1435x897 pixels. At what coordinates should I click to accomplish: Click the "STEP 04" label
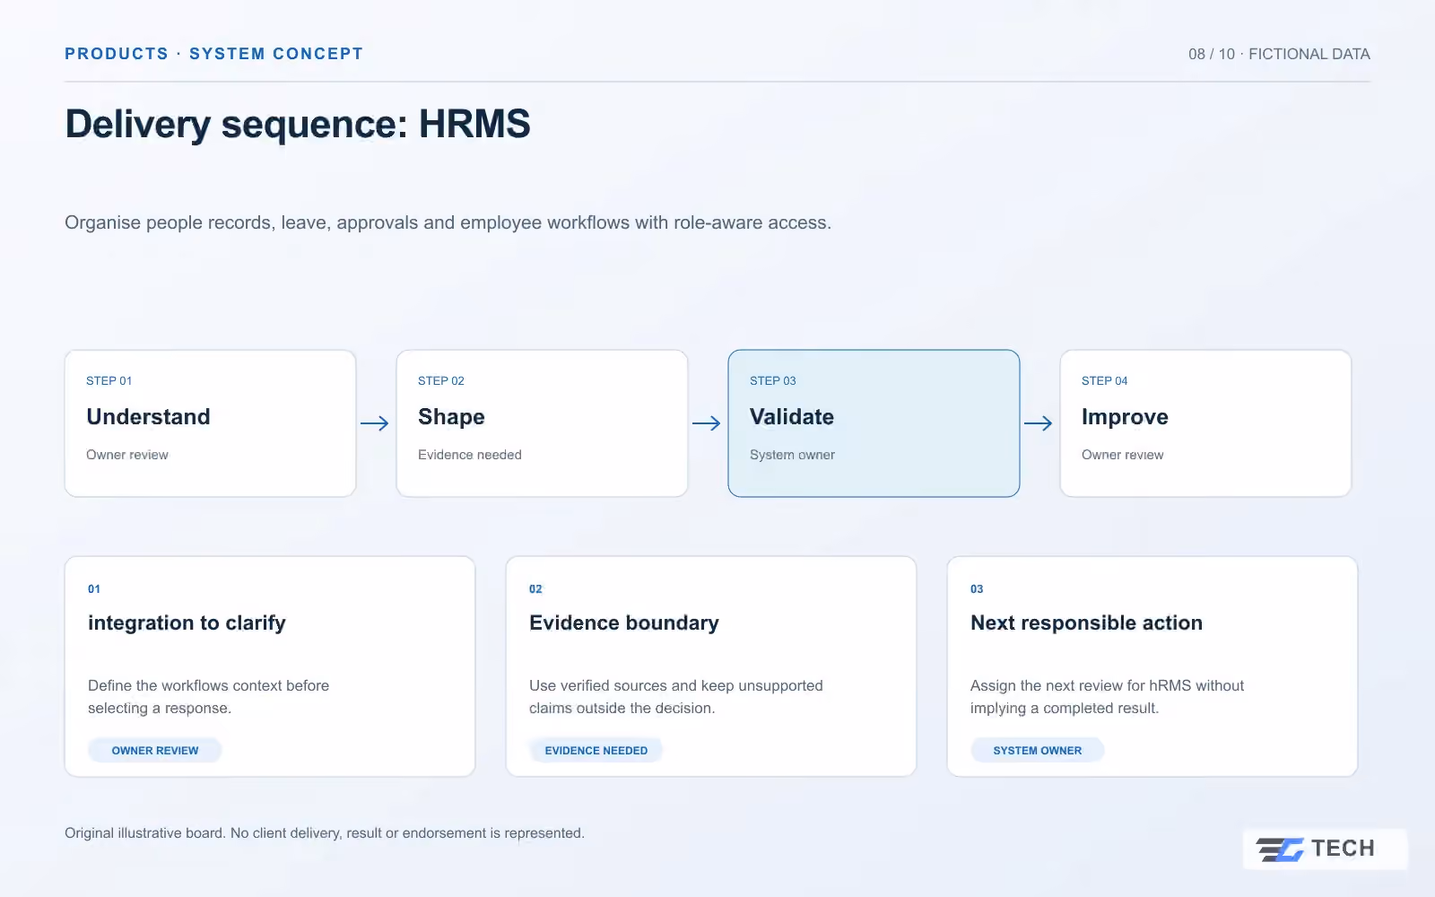click(1105, 381)
